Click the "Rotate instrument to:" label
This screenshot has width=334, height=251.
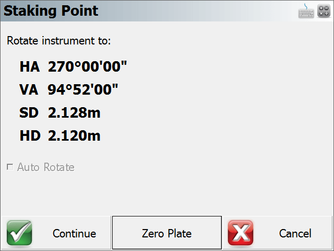pos(59,41)
